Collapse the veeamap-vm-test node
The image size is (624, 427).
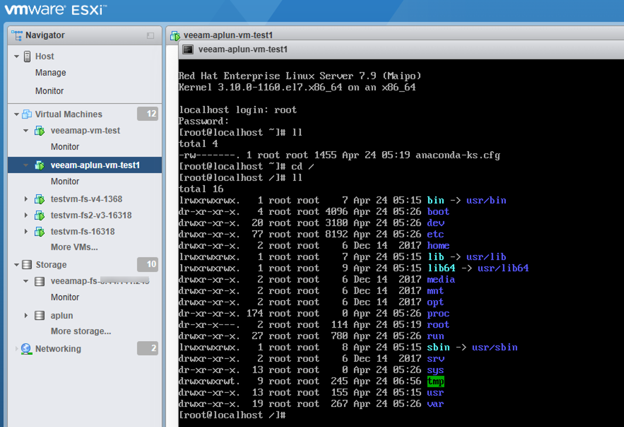point(26,131)
